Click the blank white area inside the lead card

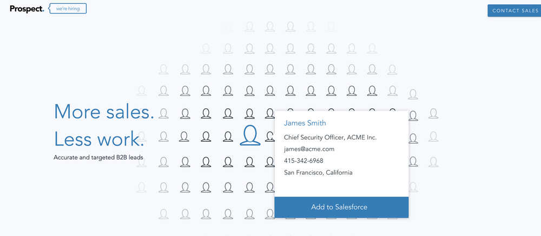tap(341, 186)
